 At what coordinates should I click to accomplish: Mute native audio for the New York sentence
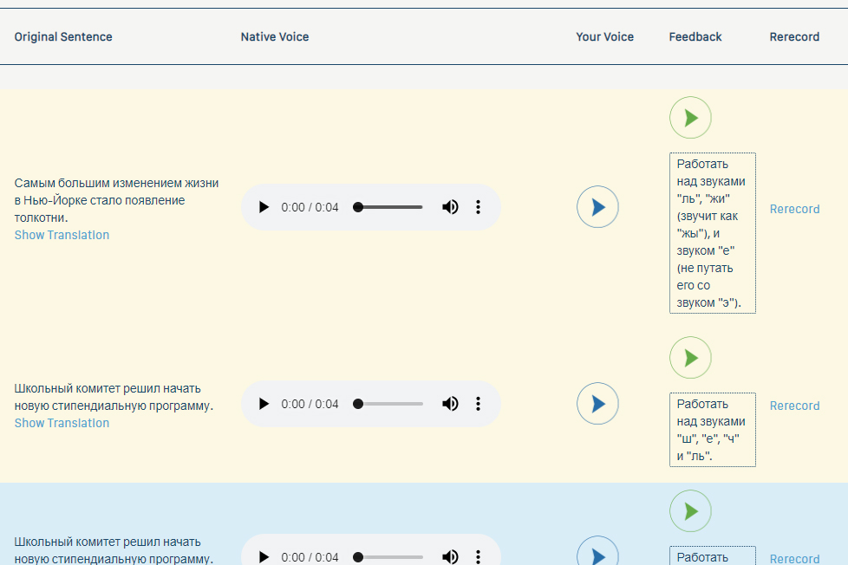[x=450, y=207]
